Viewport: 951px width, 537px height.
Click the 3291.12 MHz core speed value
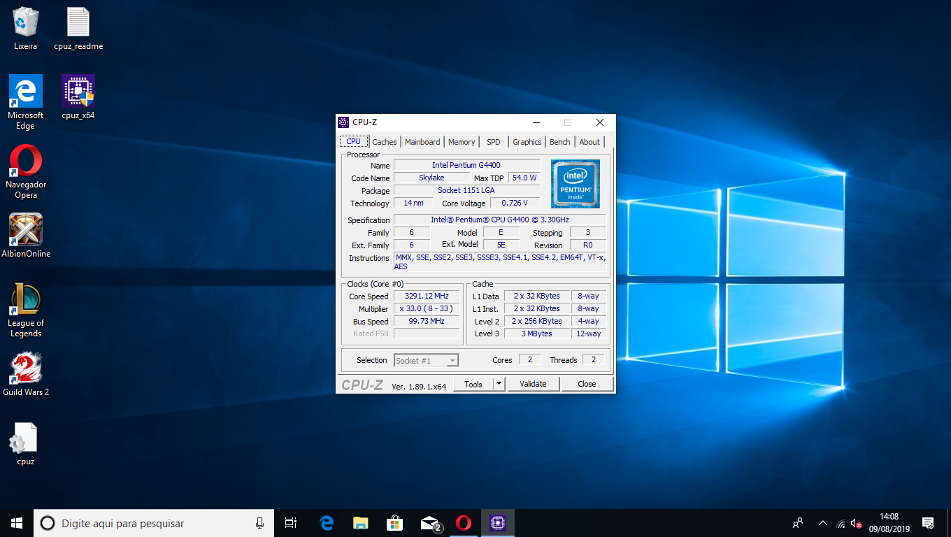pos(427,296)
